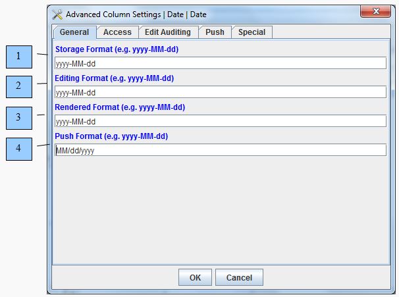Click the Storage Format label text

pos(117,49)
